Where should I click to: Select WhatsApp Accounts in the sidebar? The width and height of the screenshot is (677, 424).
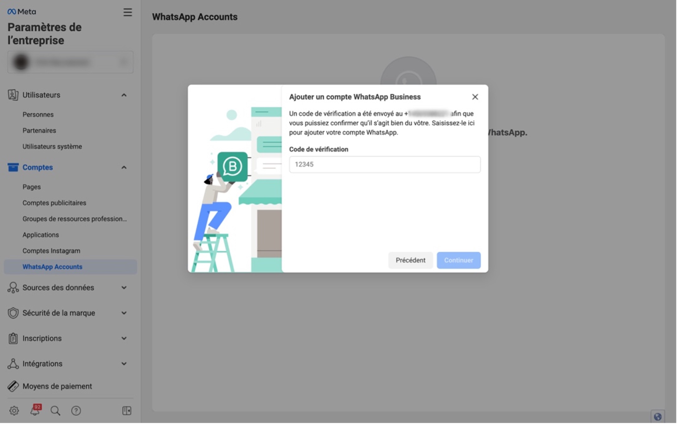(52, 266)
